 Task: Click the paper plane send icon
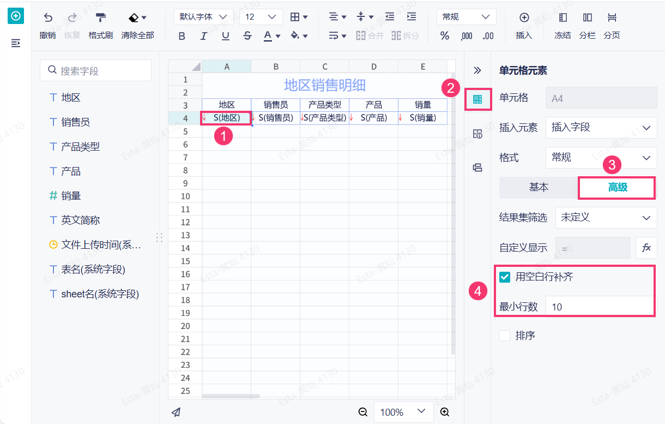[176, 412]
